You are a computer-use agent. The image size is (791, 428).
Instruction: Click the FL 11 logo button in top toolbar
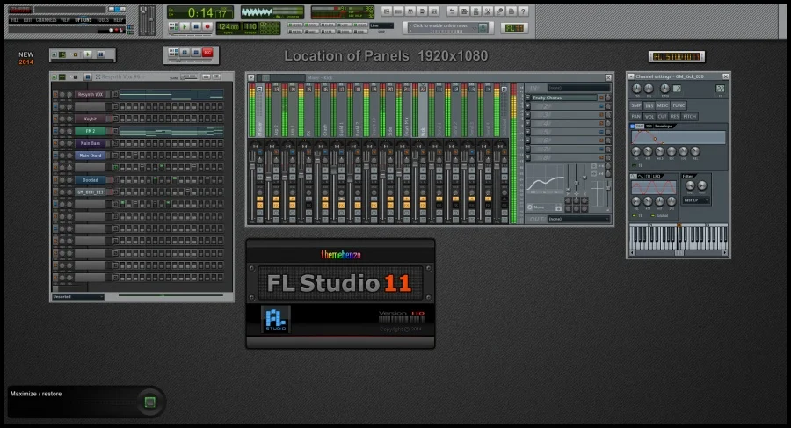tap(514, 28)
